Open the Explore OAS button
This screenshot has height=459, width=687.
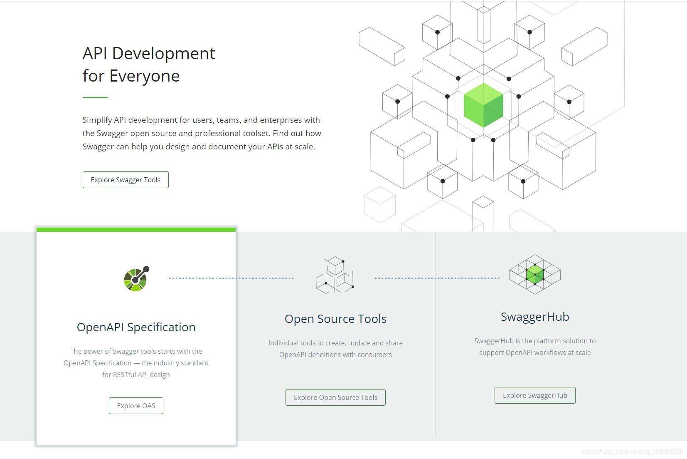coord(136,406)
